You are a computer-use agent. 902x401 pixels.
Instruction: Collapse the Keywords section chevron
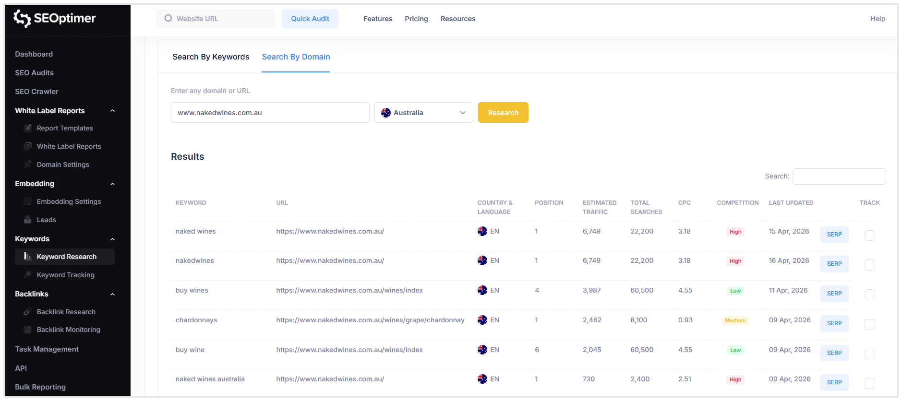(x=112, y=239)
